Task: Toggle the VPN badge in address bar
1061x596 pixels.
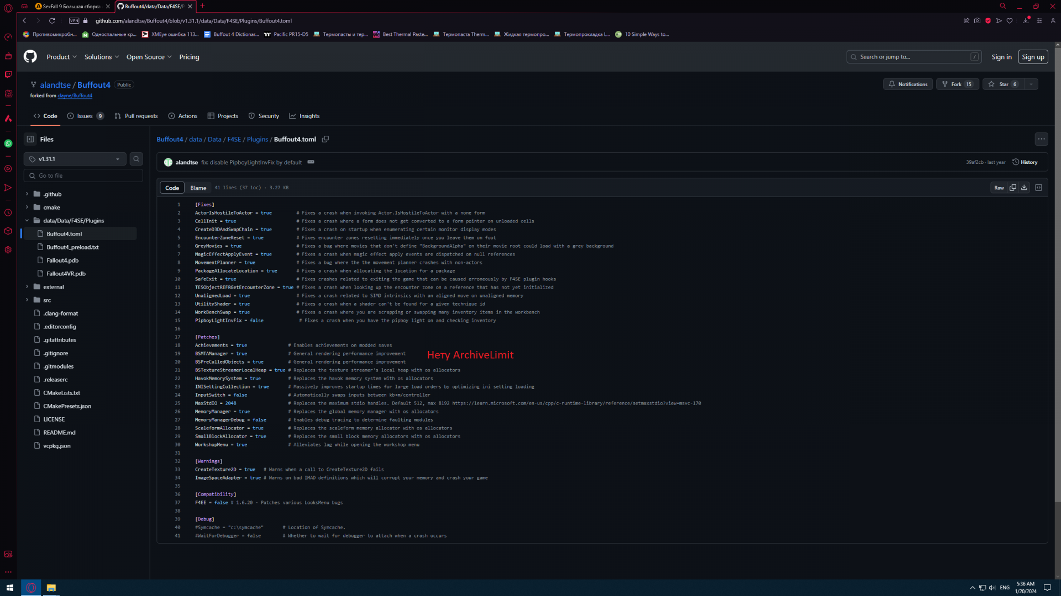Action: click(73, 21)
